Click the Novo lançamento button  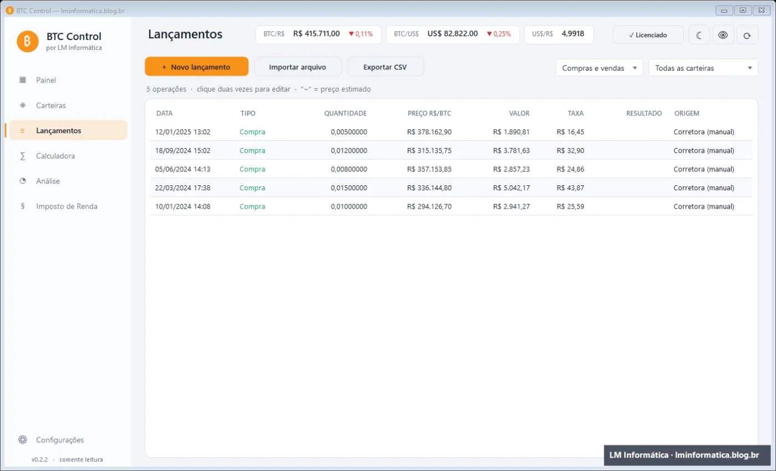pyautogui.click(x=197, y=67)
